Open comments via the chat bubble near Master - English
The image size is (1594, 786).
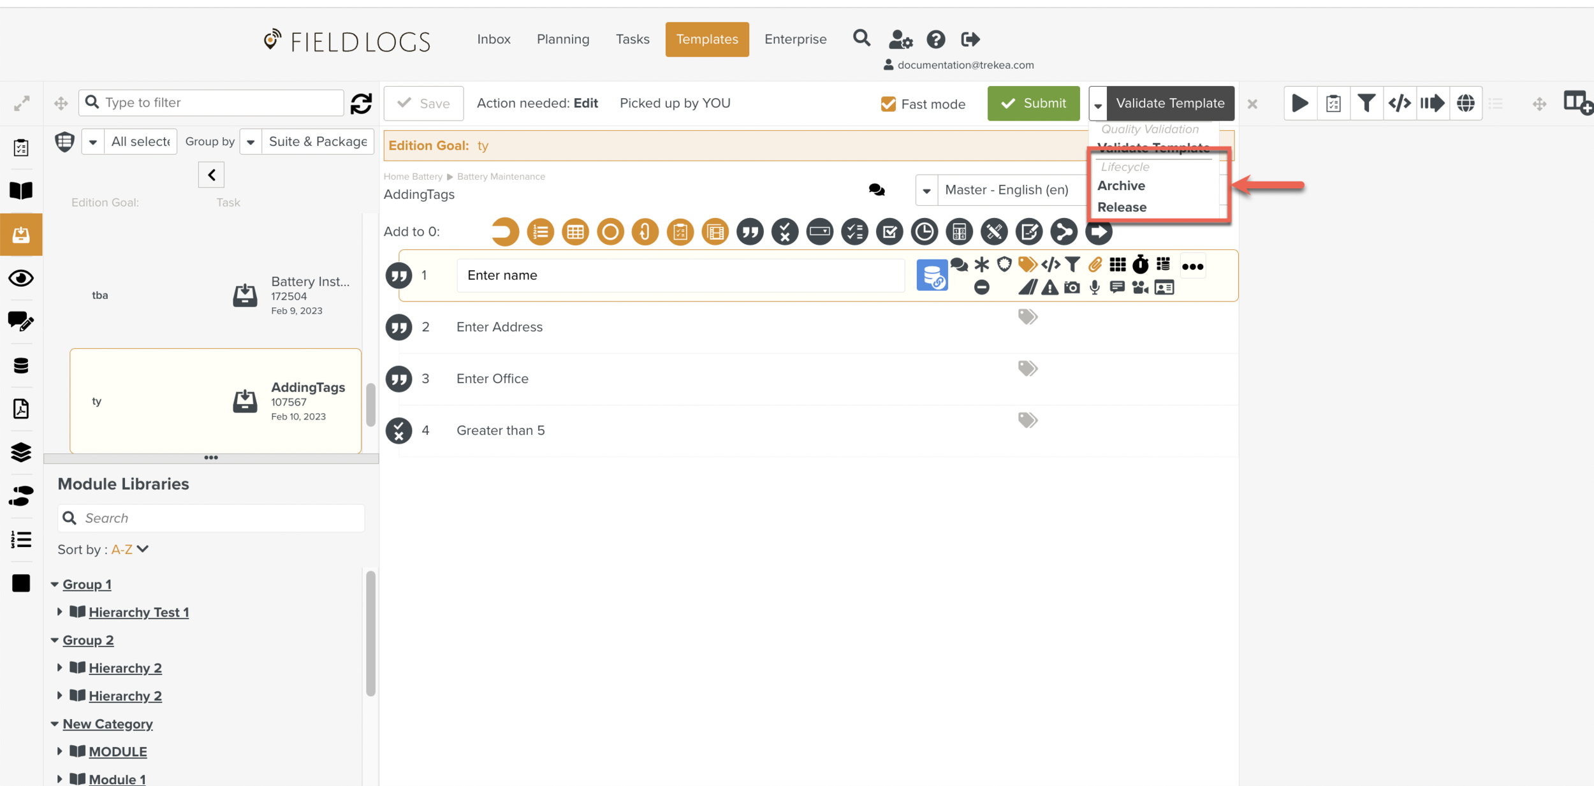pos(876,189)
